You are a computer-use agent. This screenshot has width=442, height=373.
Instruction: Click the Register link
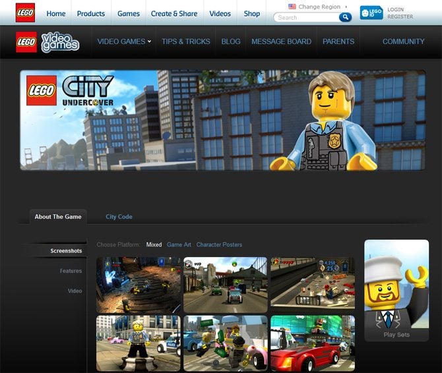click(400, 16)
